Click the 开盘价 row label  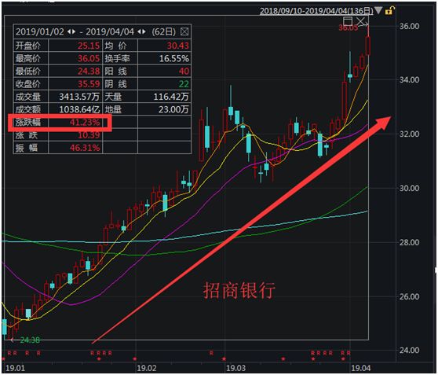[27, 46]
